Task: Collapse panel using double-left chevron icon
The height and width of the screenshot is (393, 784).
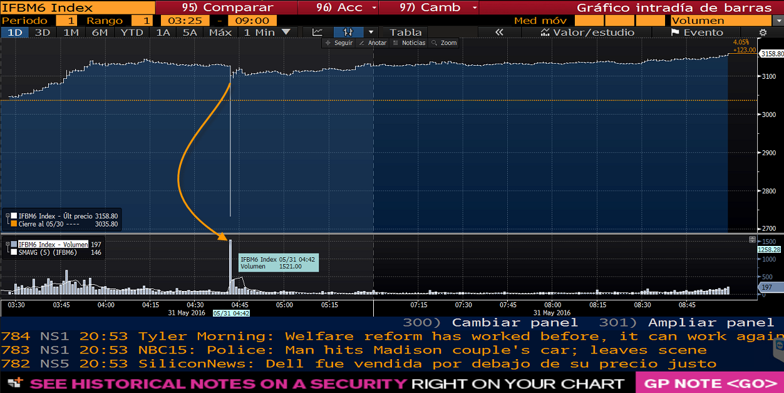Action: 499,32
